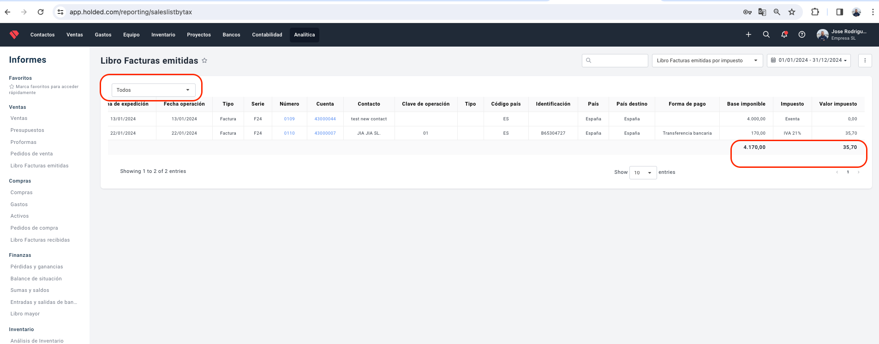The image size is (879, 344).
Task: Bookmark this page with star icon
Action: click(x=792, y=12)
